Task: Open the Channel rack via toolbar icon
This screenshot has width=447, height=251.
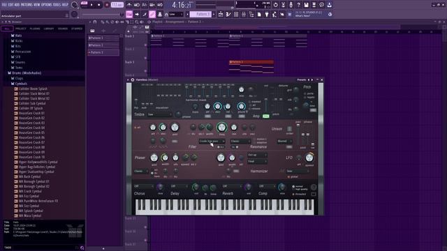Action: pos(236,14)
